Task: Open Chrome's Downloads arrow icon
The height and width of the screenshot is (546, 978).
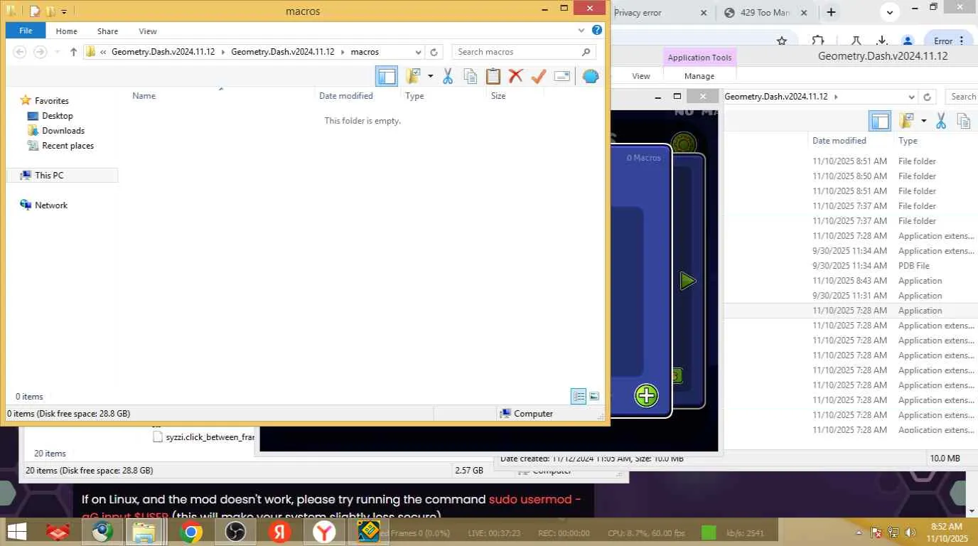Action: (882, 41)
